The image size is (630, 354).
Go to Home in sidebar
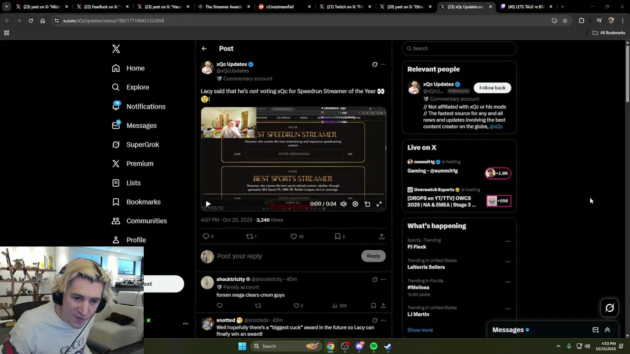tap(128, 68)
